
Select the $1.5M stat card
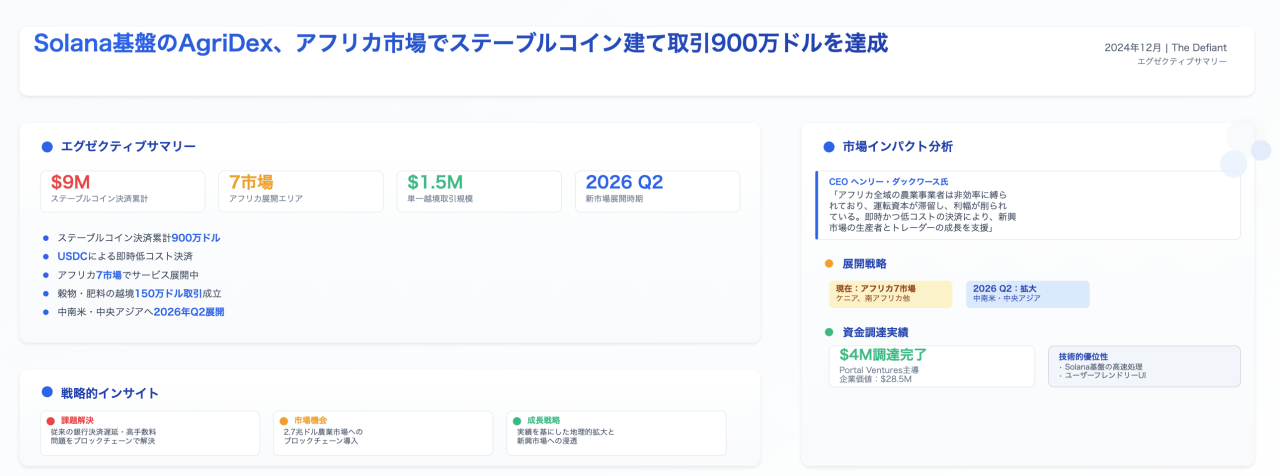[479, 191]
